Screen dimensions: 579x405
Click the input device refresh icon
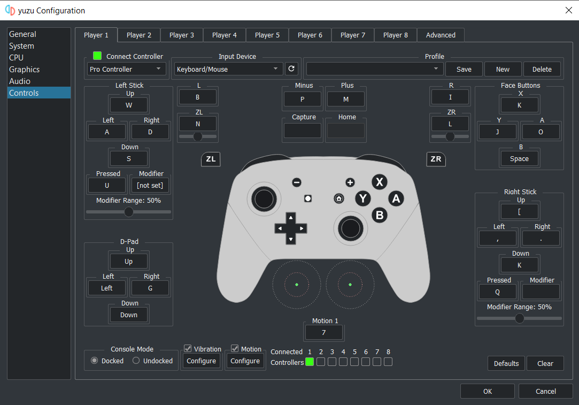291,68
